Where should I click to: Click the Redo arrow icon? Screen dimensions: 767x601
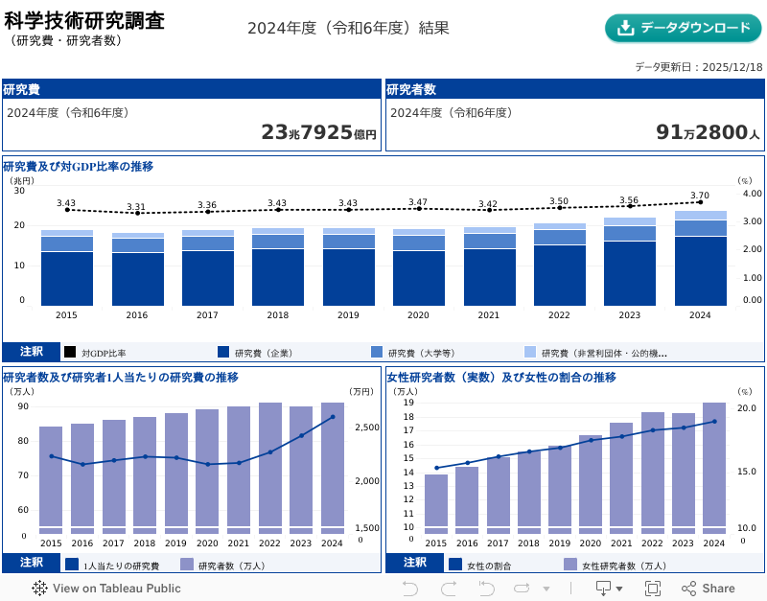click(x=448, y=589)
